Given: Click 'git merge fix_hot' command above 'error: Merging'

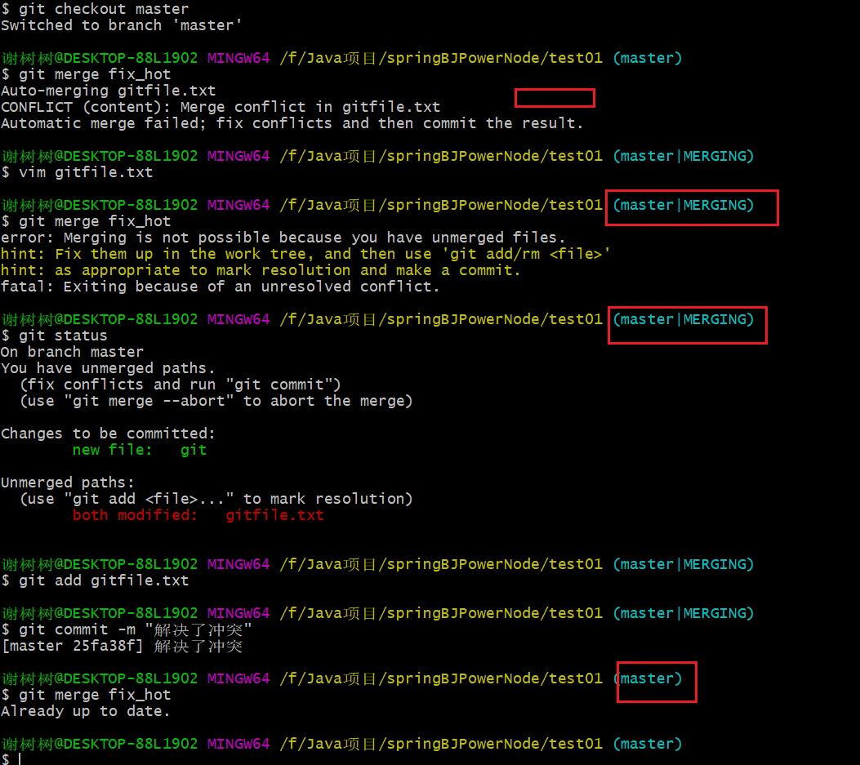Looking at the screenshot, I should click(86, 221).
